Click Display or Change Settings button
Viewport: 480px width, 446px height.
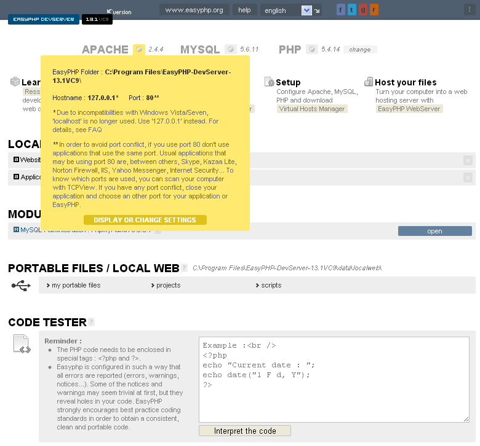click(x=145, y=220)
